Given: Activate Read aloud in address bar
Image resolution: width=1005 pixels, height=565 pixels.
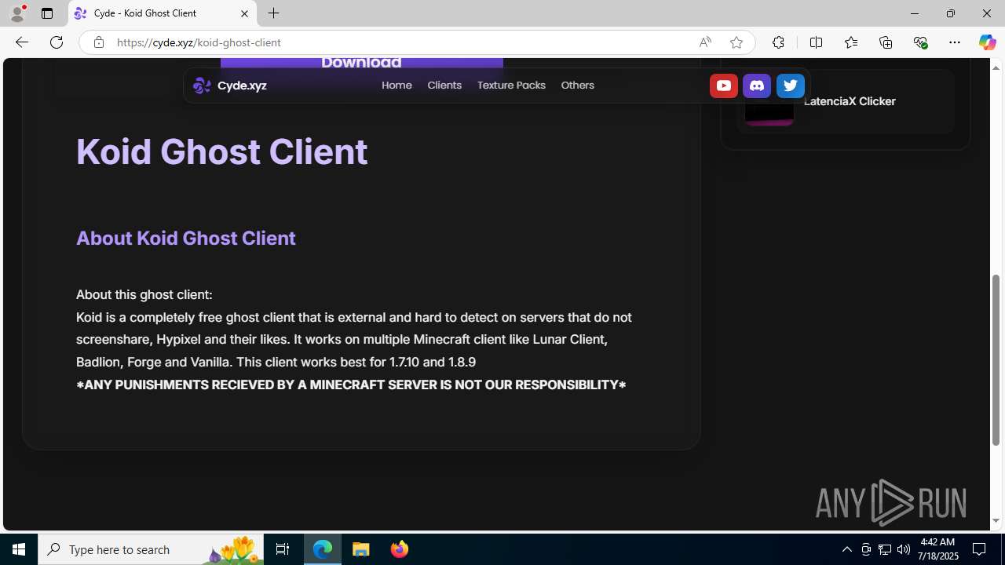Looking at the screenshot, I should [x=705, y=42].
